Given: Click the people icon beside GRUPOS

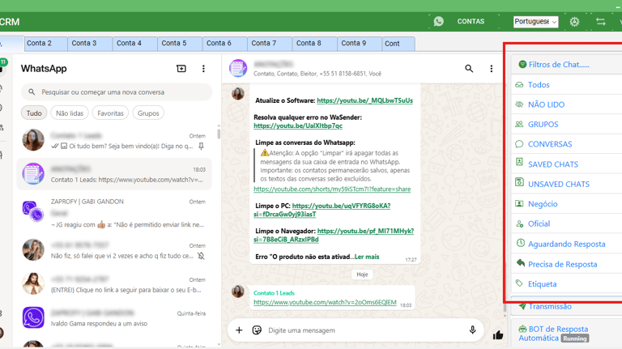Looking at the screenshot, I should (519, 124).
